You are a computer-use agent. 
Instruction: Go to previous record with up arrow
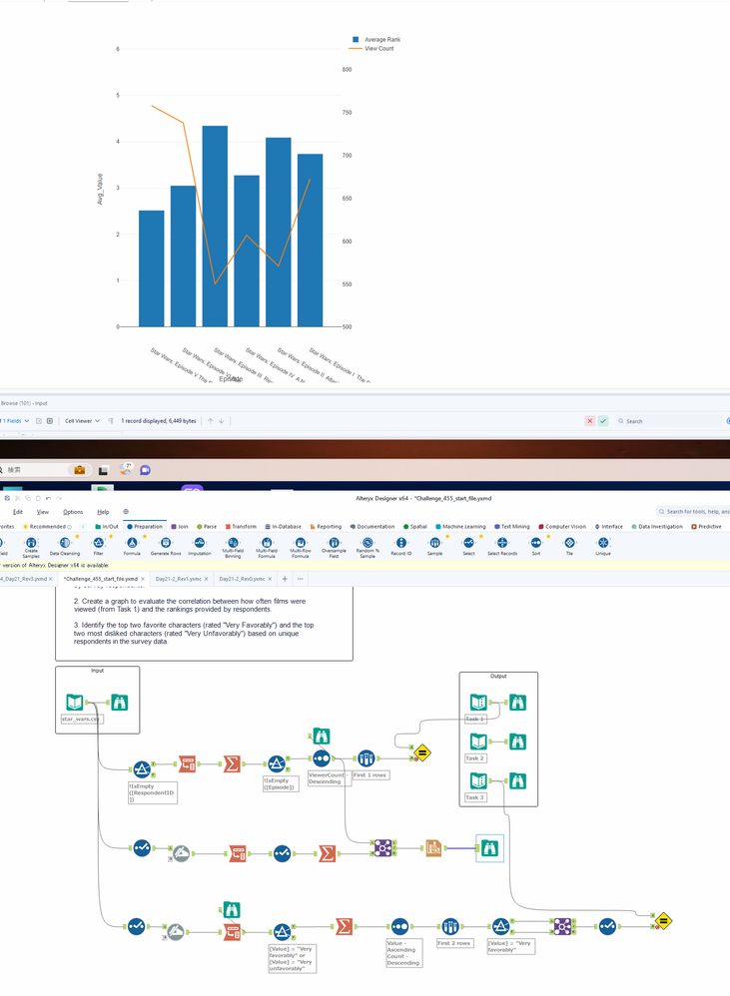(x=211, y=421)
